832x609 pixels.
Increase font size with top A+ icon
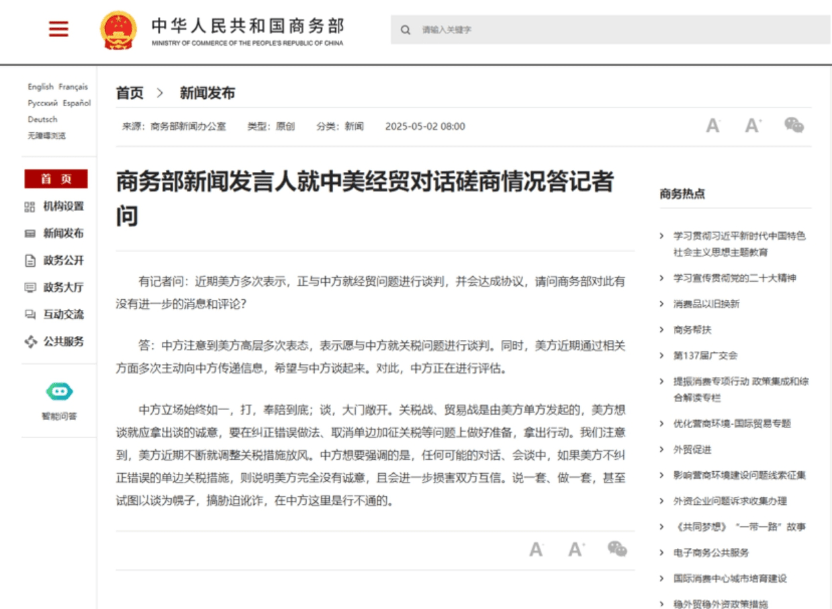click(753, 126)
